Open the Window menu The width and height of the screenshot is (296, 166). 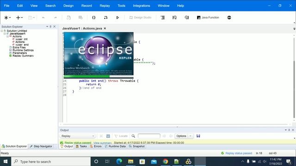point(163,6)
